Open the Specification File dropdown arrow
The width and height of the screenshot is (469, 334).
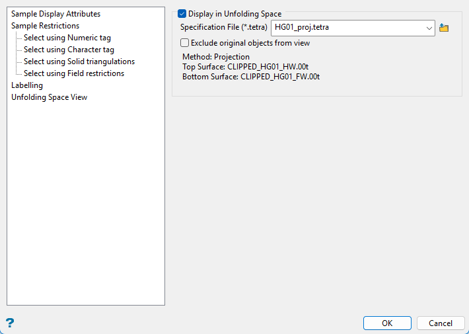click(x=429, y=28)
